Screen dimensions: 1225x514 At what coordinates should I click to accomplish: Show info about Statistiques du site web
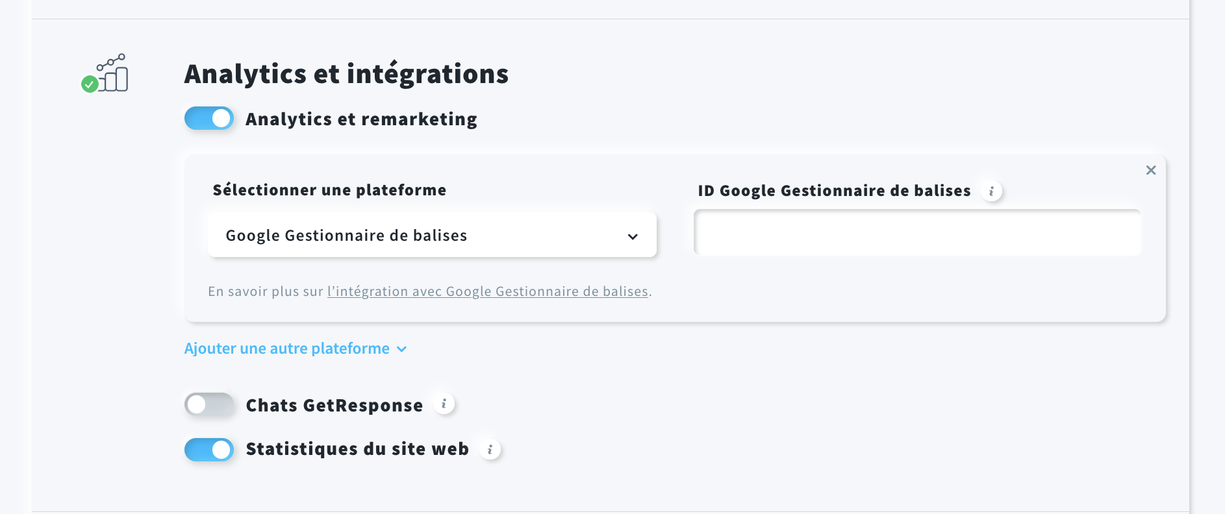pyautogui.click(x=490, y=449)
